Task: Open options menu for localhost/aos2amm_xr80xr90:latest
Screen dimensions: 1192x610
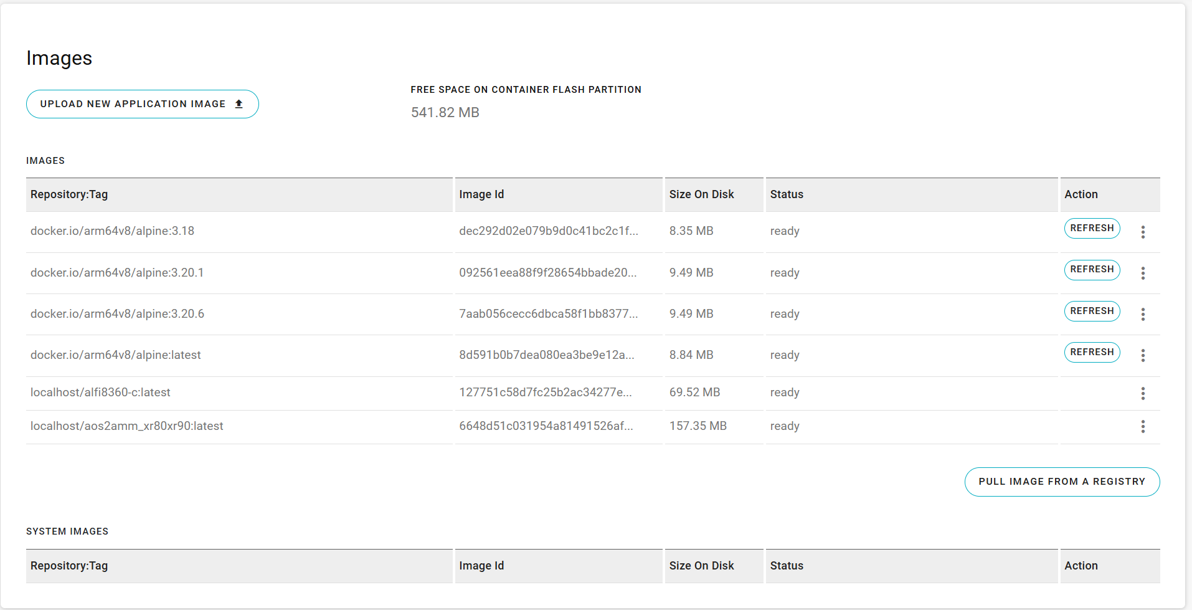Action: click(1142, 426)
